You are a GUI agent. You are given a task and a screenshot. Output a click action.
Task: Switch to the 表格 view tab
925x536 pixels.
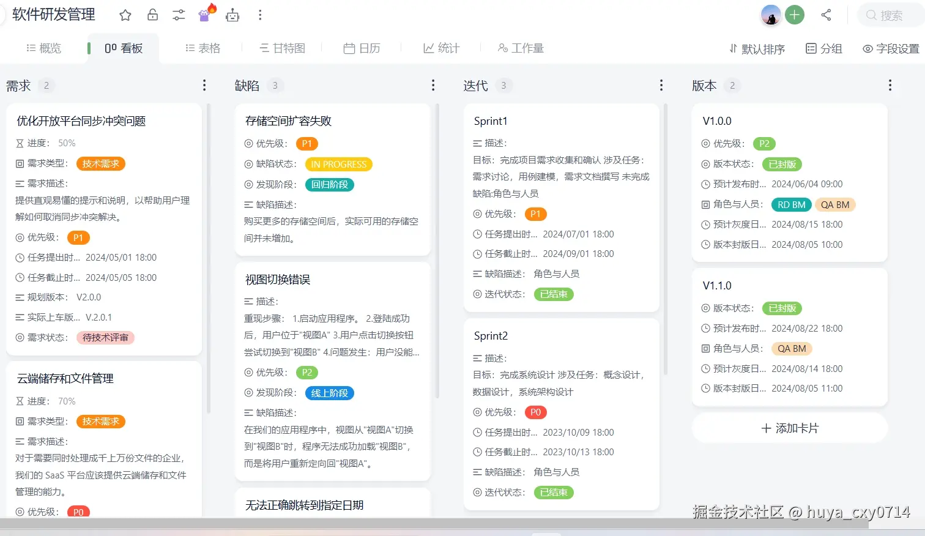(202, 47)
